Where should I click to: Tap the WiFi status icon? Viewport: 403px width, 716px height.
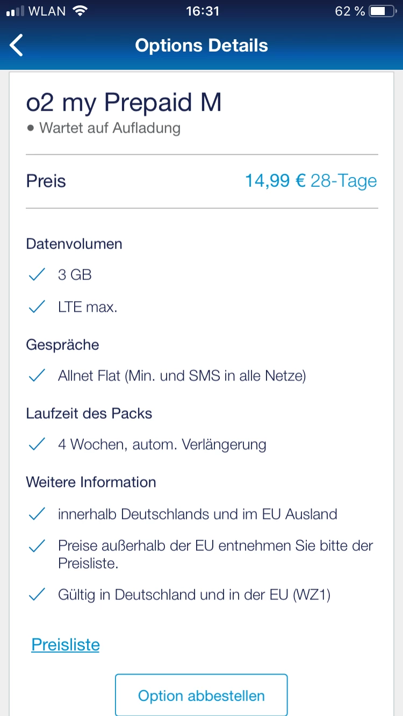pos(80,11)
